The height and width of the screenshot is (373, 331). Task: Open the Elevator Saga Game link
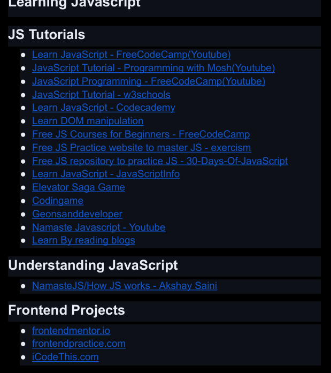pyautogui.click(x=78, y=187)
